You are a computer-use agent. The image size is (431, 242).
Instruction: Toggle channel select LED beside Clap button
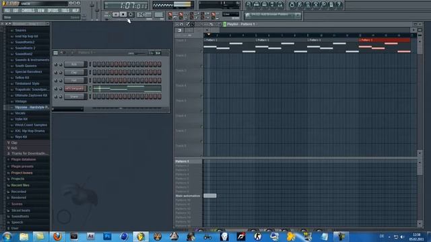[90, 72]
